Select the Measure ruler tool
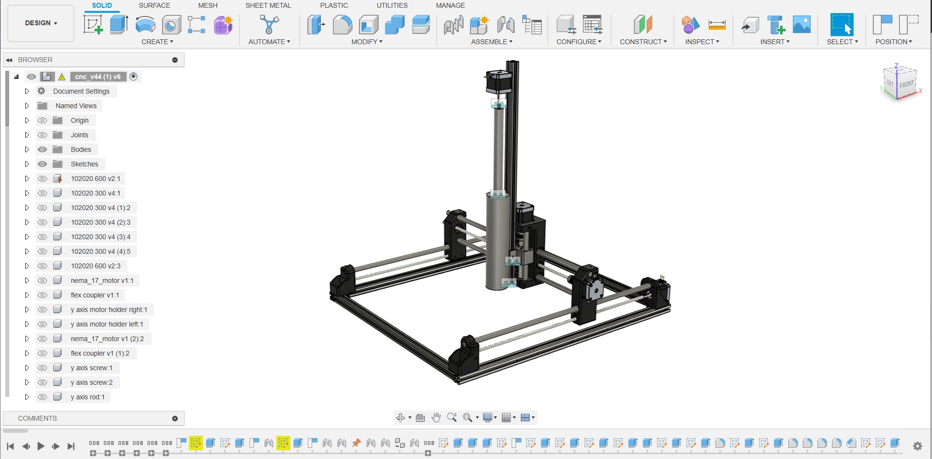932x459 pixels. click(x=717, y=24)
